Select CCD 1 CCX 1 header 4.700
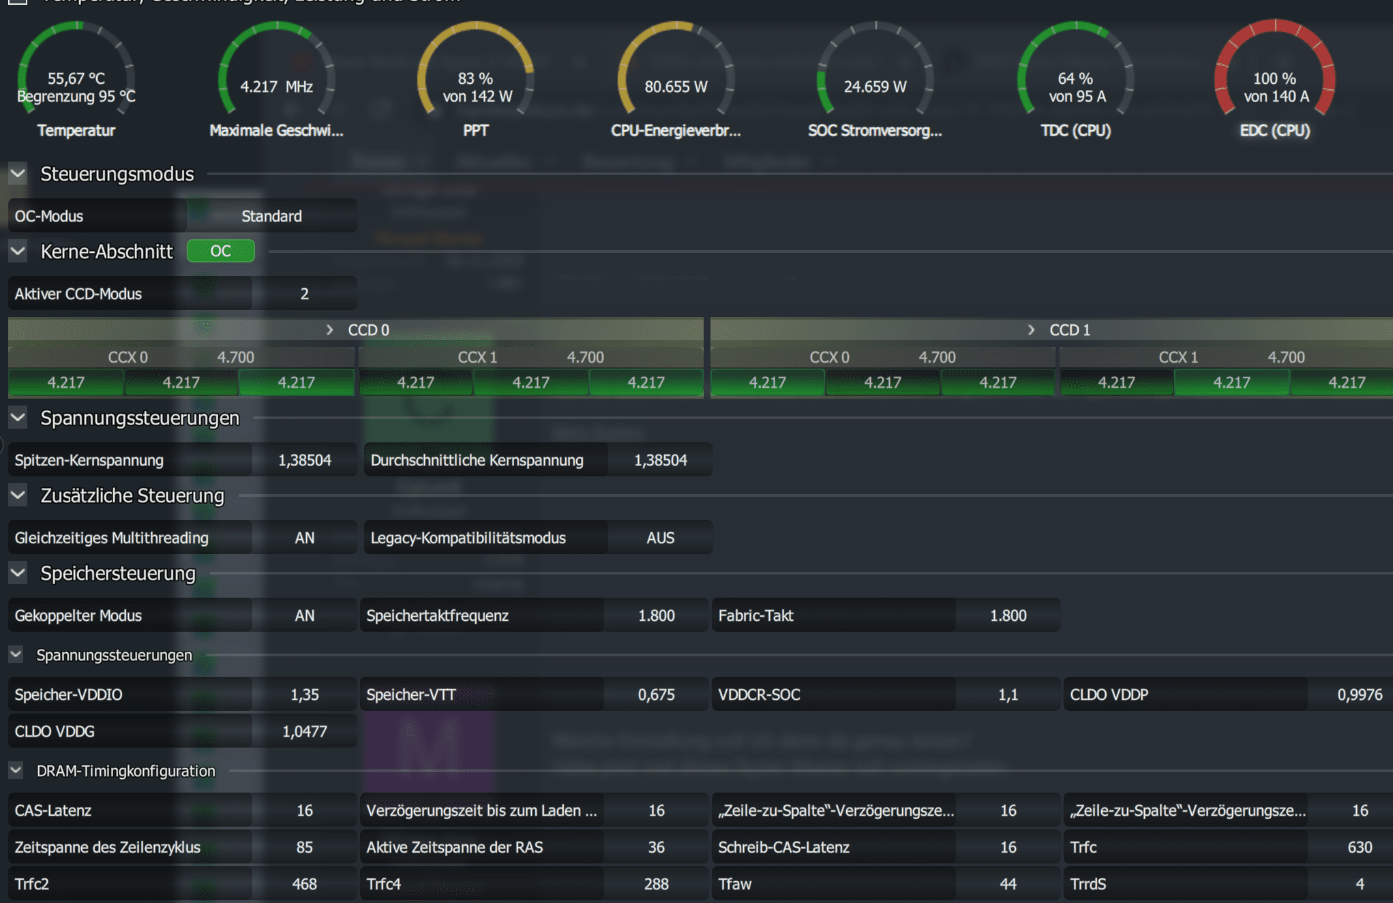Screen dimensions: 1393x903 pyautogui.click(x=1287, y=357)
